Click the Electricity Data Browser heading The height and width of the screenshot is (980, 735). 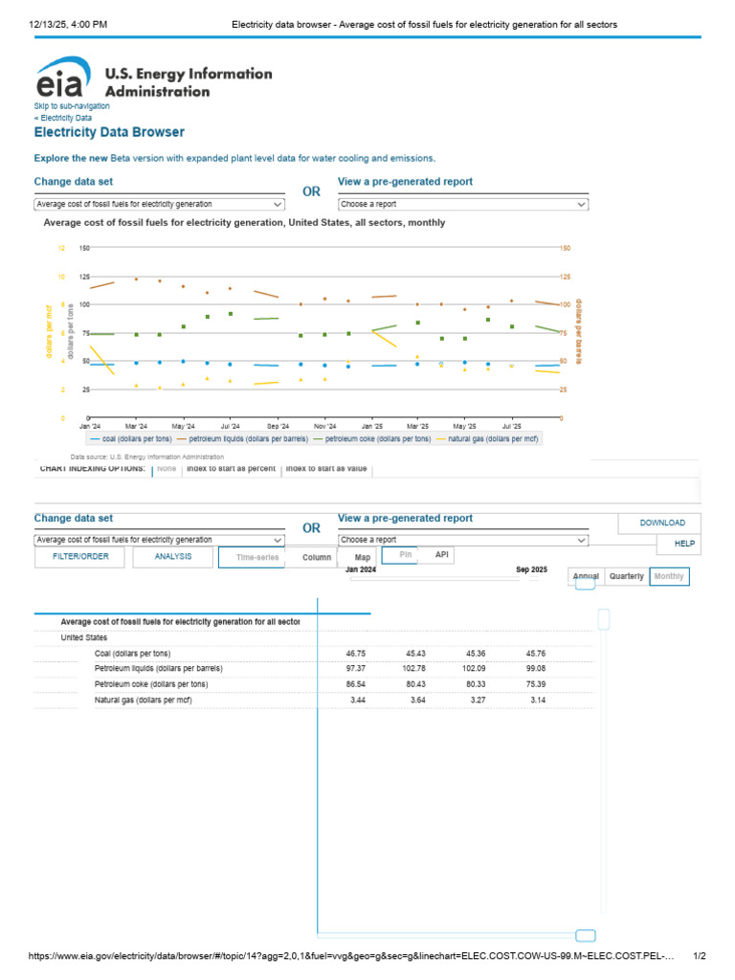(109, 132)
